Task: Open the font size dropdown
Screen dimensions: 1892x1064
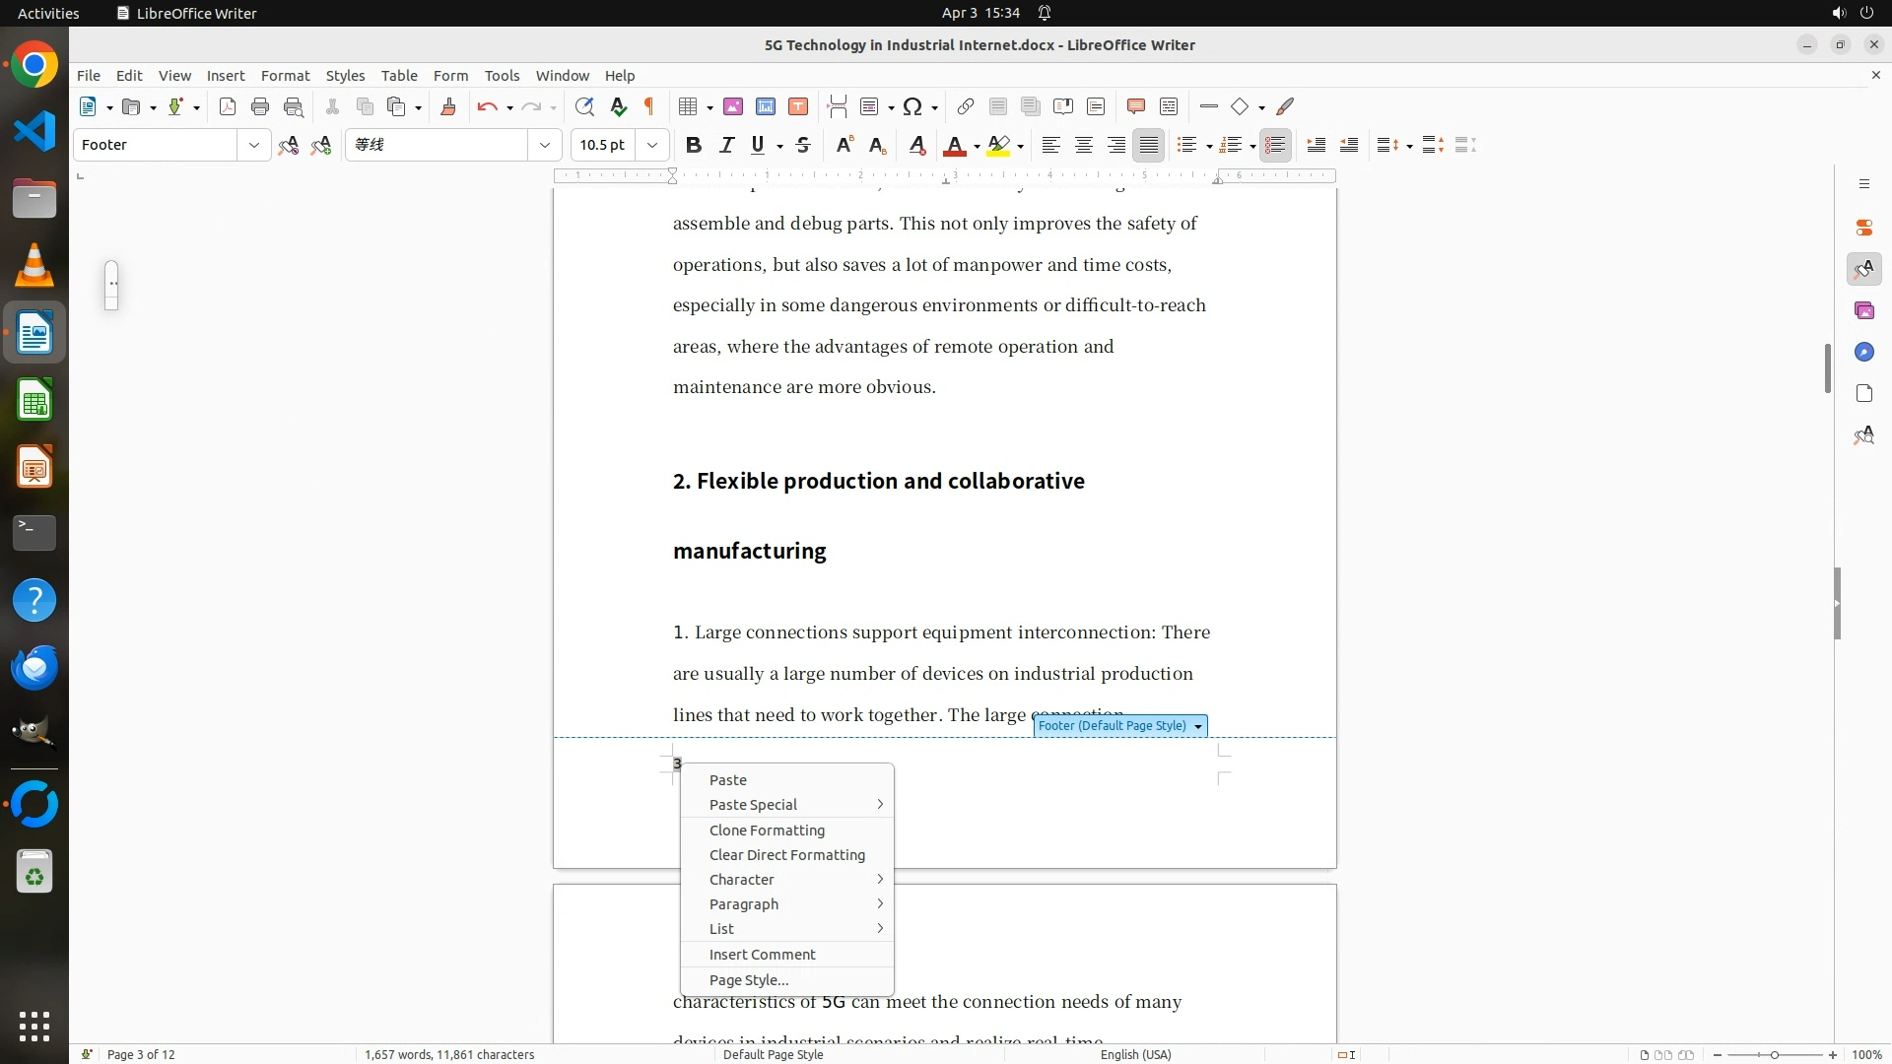Action: (652, 145)
